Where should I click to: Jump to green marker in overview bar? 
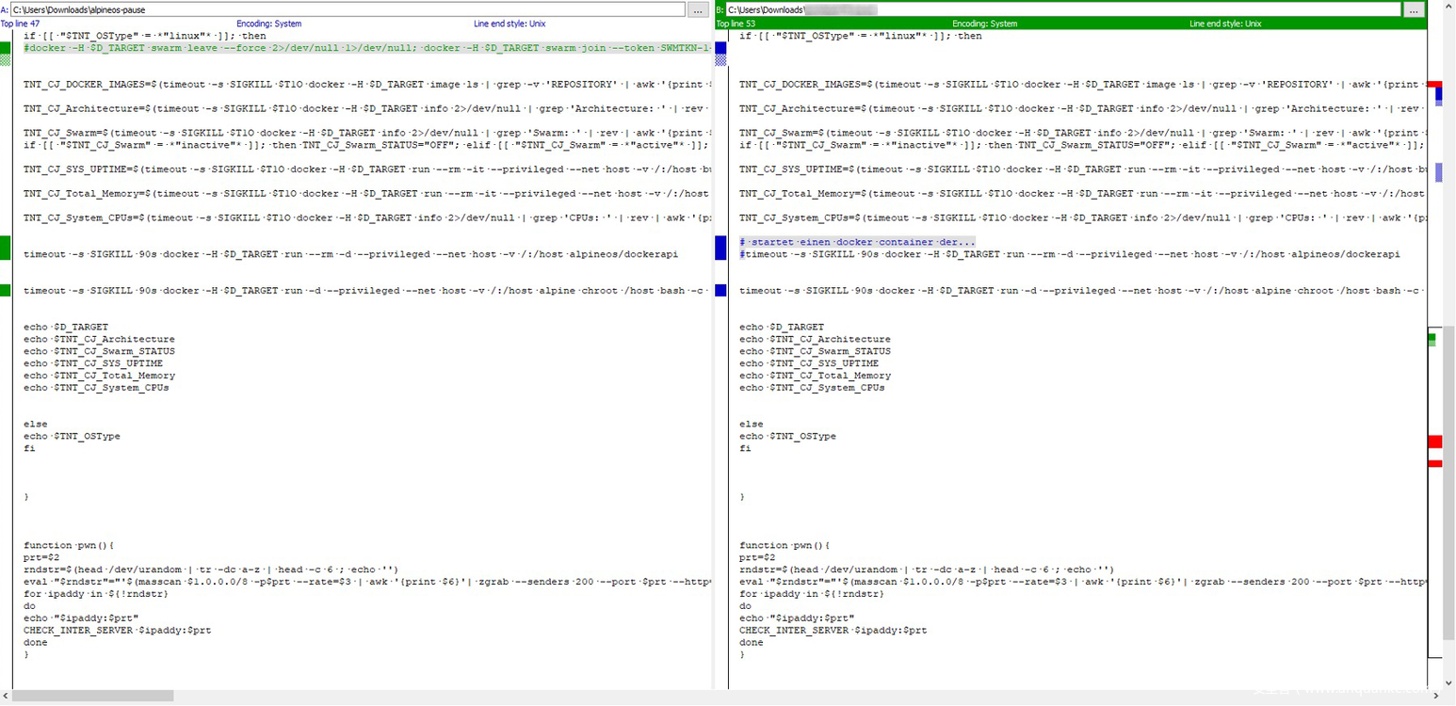coord(1432,336)
